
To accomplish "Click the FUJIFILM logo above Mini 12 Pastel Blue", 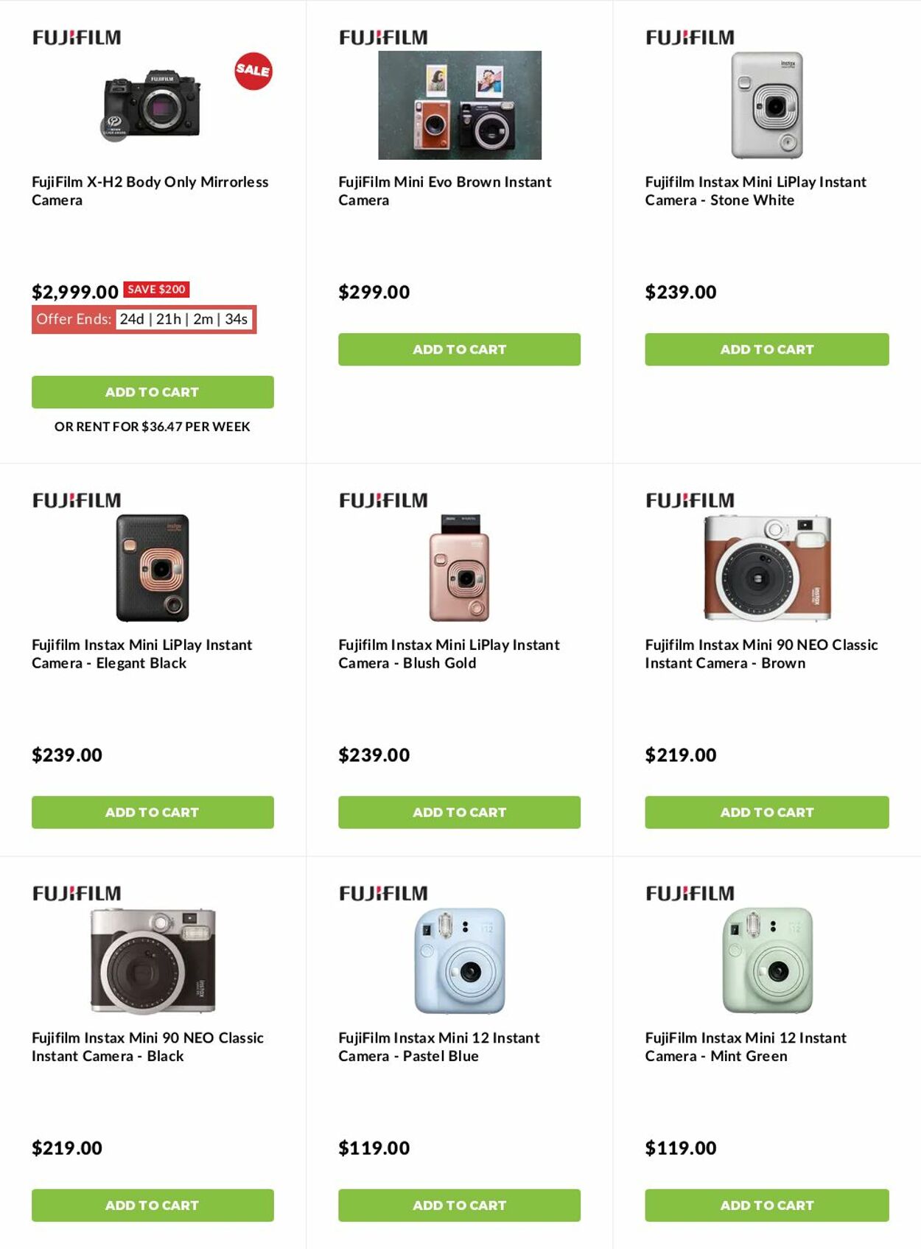I will tap(383, 892).
